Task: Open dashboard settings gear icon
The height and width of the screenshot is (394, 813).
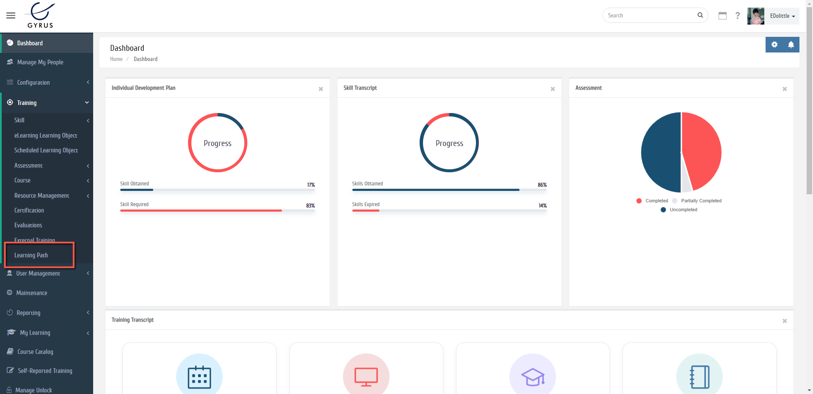Action: click(x=774, y=45)
